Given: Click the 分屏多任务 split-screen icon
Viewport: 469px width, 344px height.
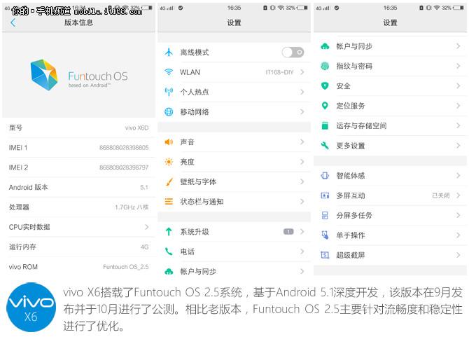Looking at the screenshot, I should [325, 215].
